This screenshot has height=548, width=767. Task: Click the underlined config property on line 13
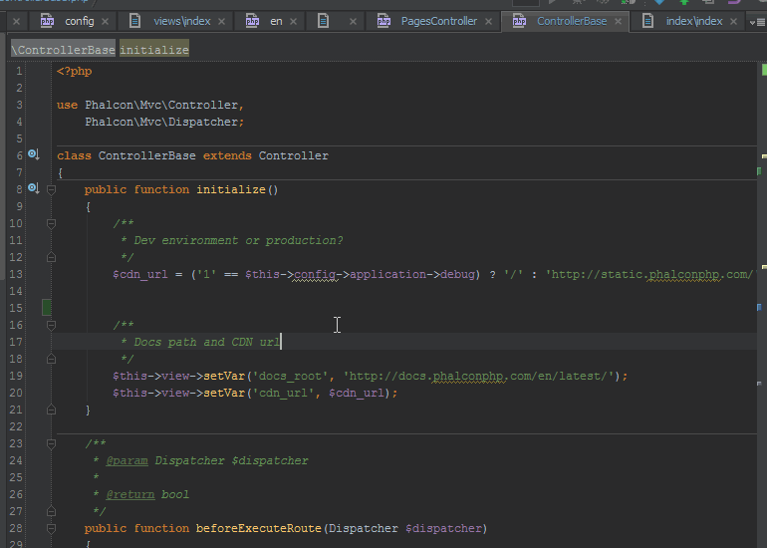(x=315, y=274)
